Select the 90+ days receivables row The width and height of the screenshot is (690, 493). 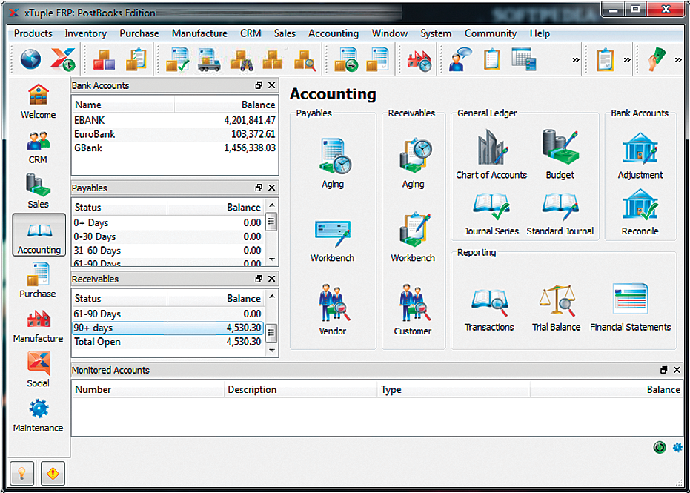168,328
